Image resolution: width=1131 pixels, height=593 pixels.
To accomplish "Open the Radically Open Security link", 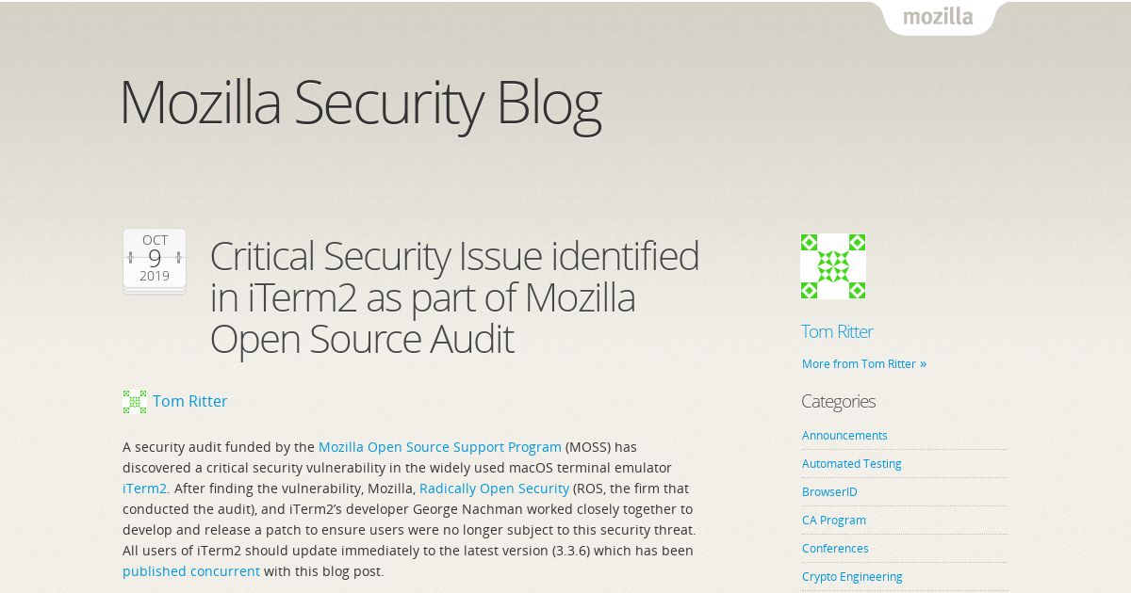I will tap(494, 489).
